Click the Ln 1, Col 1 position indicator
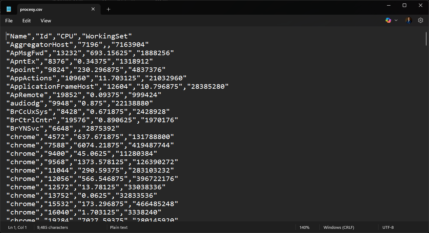Viewport: 429px width, 233px height. point(18,227)
